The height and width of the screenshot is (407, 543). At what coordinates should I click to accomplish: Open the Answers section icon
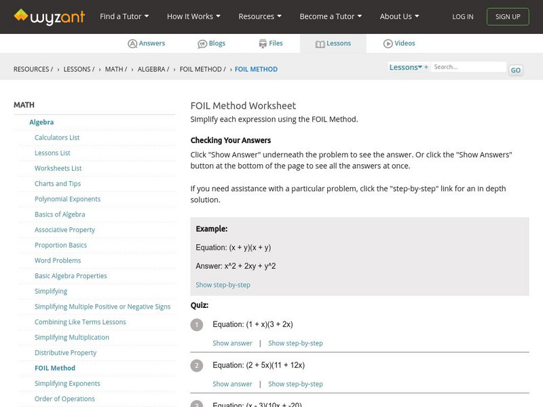133,43
